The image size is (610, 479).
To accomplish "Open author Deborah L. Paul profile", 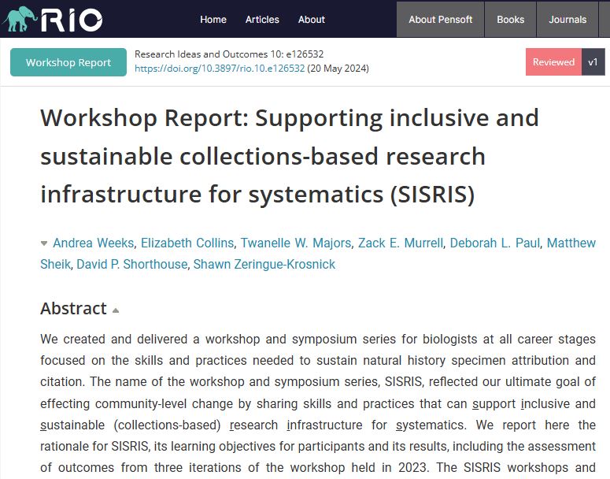I will [495, 243].
